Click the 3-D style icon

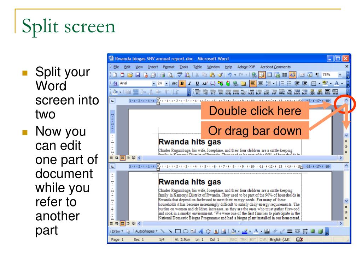[x=320, y=231]
